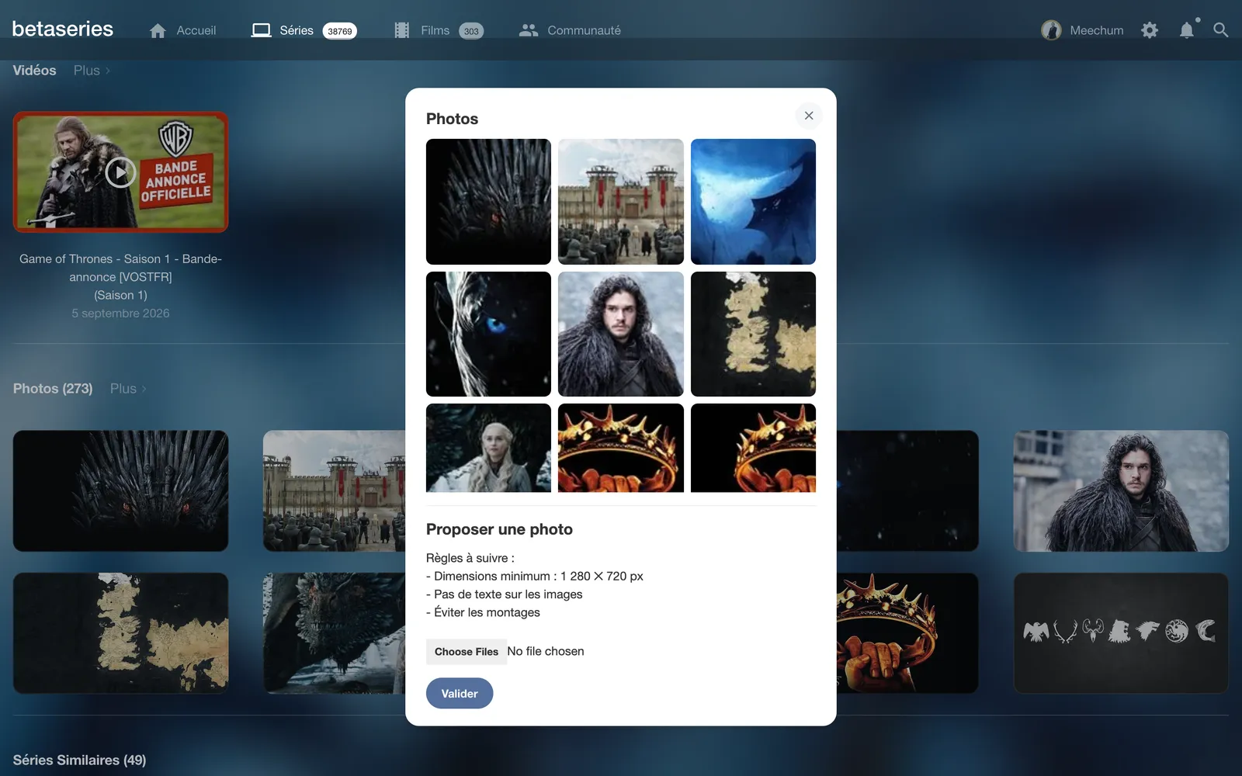Select castle courtyard photo in dialog
Image resolution: width=1242 pixels, height=776 pixels.
621,202
